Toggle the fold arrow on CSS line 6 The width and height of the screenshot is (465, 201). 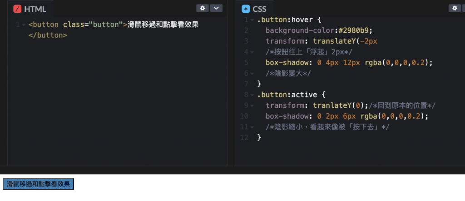[252, 74]
